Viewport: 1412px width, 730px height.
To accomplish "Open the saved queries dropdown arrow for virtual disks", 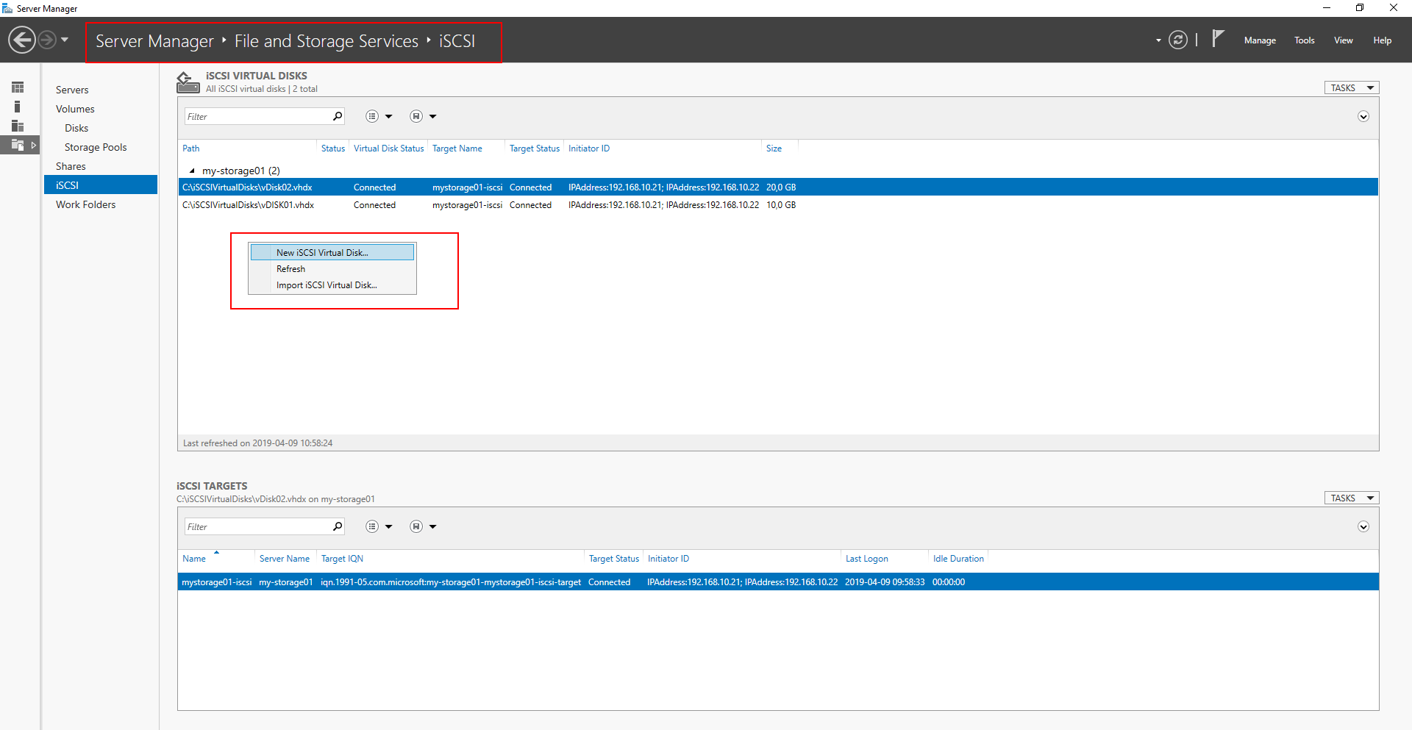I will coord(433,117).
